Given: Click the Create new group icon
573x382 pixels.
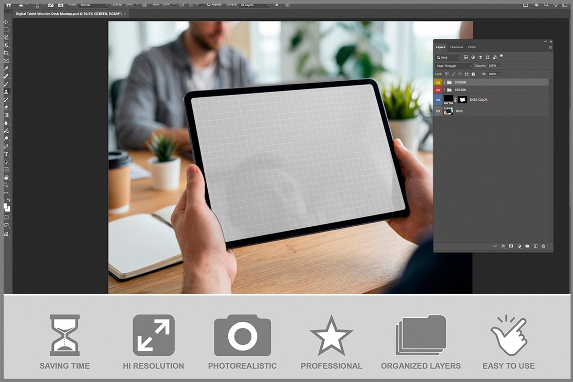Looking at the screenshot, I should click(x=527, y=246).
